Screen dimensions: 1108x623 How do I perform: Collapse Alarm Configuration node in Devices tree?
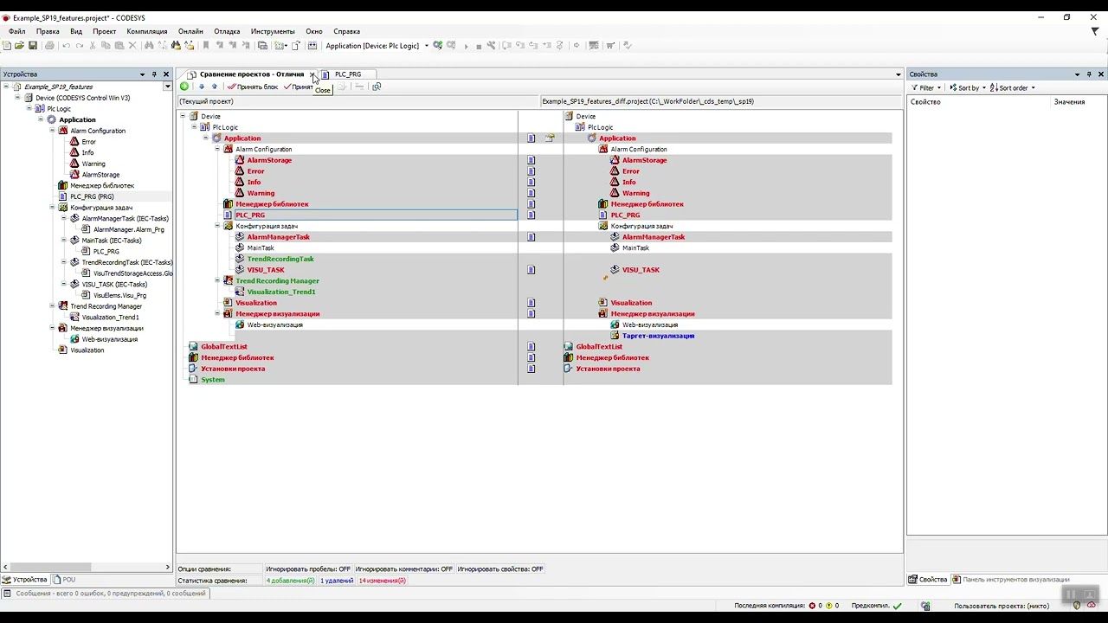52,131
